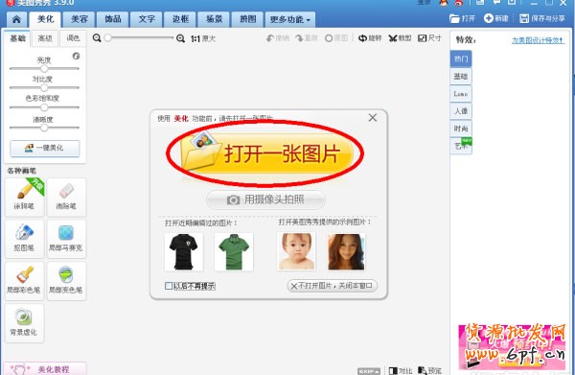Click the 一键美化 button

(45, 149)
